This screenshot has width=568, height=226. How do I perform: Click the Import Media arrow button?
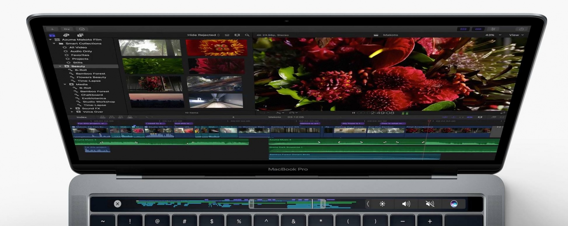[x=52, y=29]
